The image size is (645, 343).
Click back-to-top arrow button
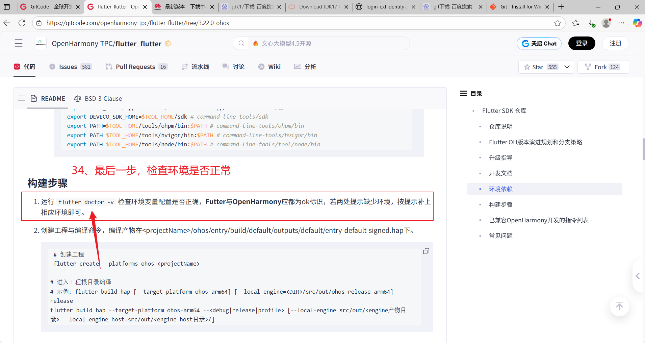tap(619, 307)
